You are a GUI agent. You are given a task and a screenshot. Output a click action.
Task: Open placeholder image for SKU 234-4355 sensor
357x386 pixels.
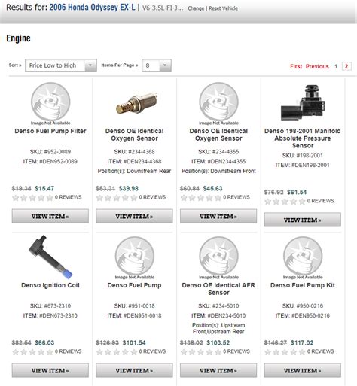point(218,103)
